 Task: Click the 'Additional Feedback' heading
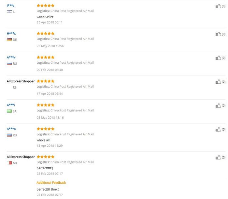click(51, 183)
